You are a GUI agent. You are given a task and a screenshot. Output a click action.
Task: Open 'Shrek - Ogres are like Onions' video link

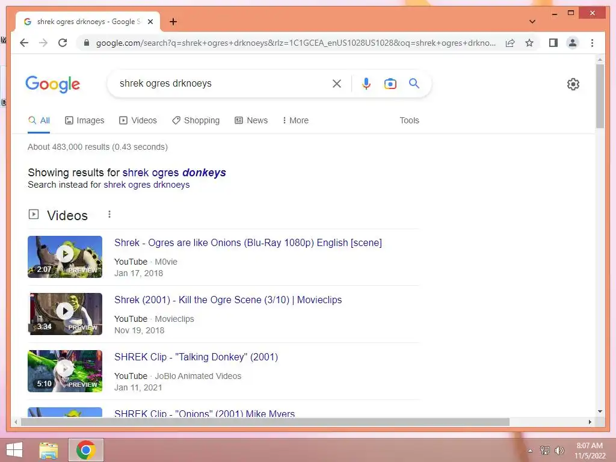(x=248, y=243)
